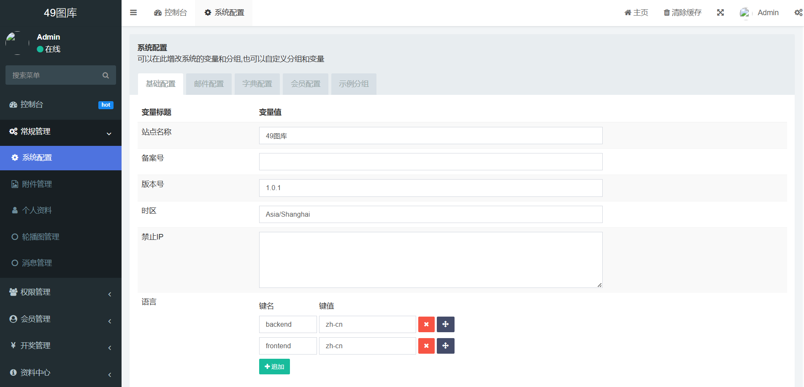Viewport: 804px width, 387px height.
Task: Click the hamburger menu toggle icon
Action: (x=133, y=13)
